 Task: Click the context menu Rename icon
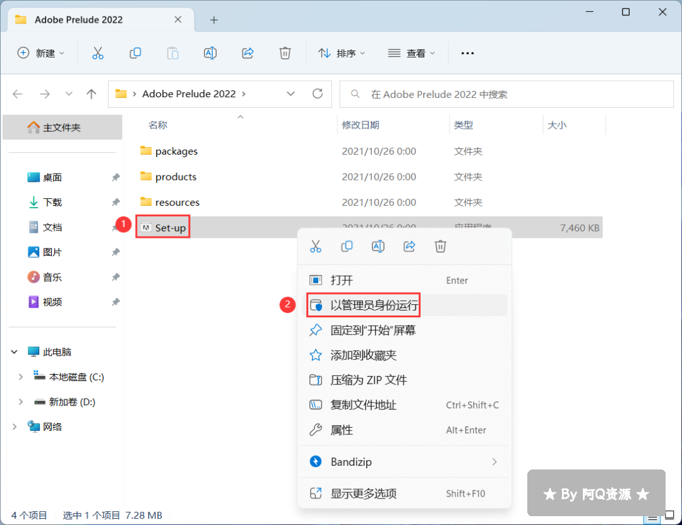378,247
